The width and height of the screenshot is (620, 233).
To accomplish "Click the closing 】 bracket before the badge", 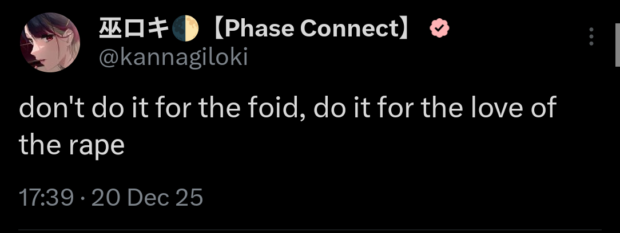I will (x=407, y=29).
